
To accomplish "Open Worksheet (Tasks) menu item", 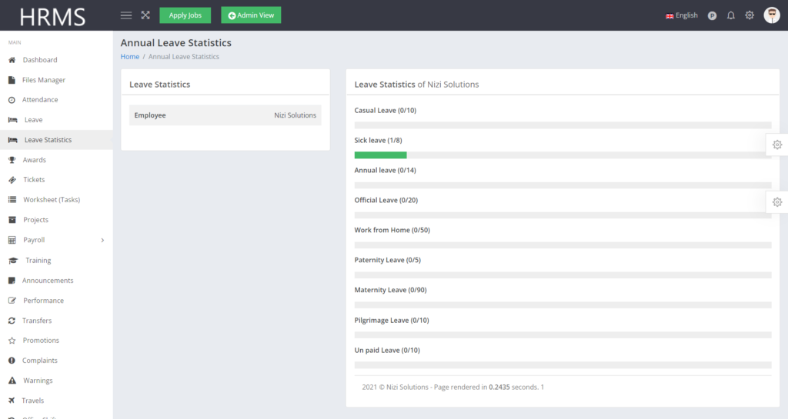I will coord(52,200).
